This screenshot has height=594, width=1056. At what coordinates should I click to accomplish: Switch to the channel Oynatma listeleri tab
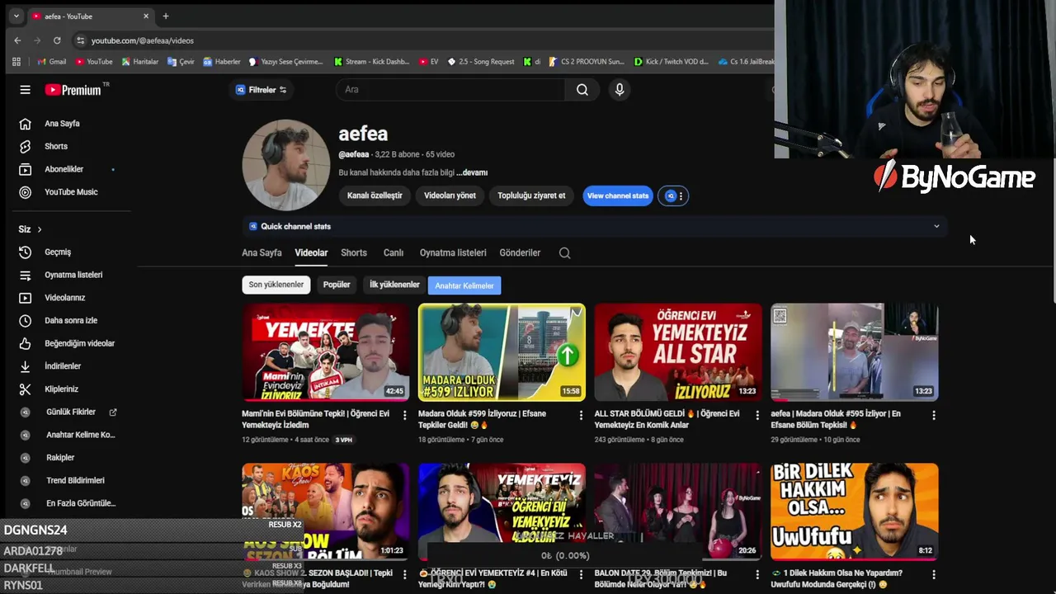tap(453, 253)
